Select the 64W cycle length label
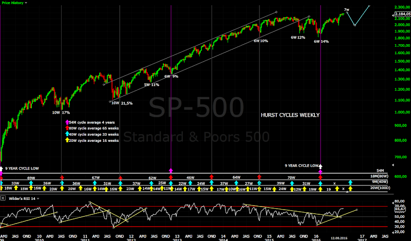411x241 pixels. [x=236, y=177]
